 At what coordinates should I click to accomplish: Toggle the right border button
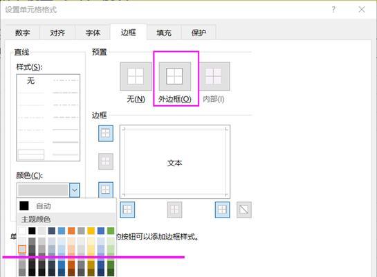click(x=222, y=210)
